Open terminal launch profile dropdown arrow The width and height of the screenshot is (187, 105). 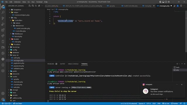point(179,64)
